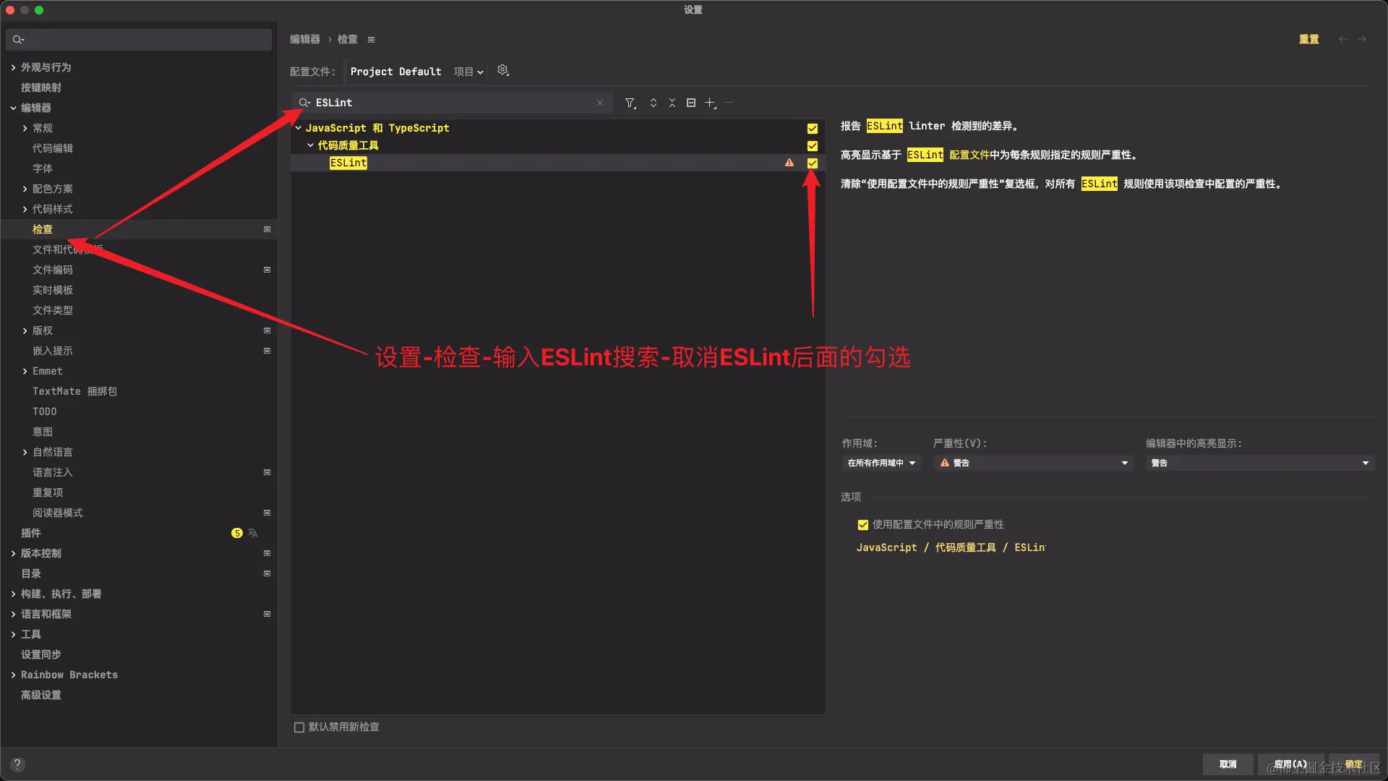1388x781 pixels.
Task: Click the 取消 button
Action: (x=1228, y=764)
